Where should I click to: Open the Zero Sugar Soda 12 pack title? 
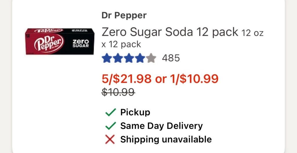pos(170,32)
